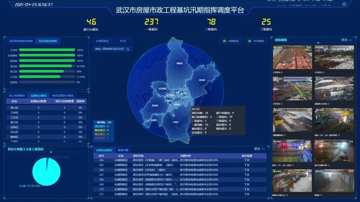360x202 pixels.
Task: Select 汉南区 on the map
Action: pyautogui.click(x=154, y=120)
